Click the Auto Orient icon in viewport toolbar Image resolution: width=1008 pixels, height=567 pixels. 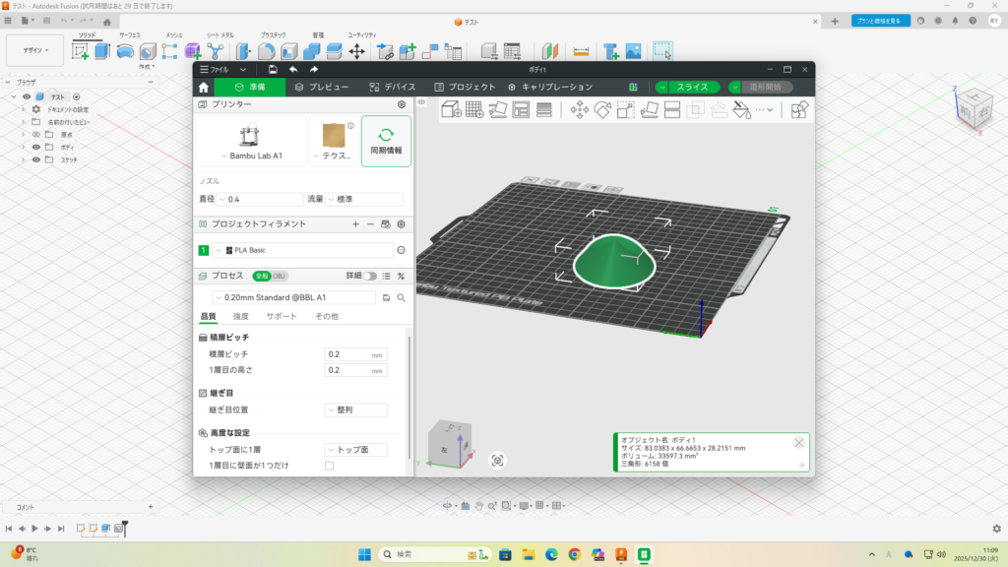[x=496, y=110]
